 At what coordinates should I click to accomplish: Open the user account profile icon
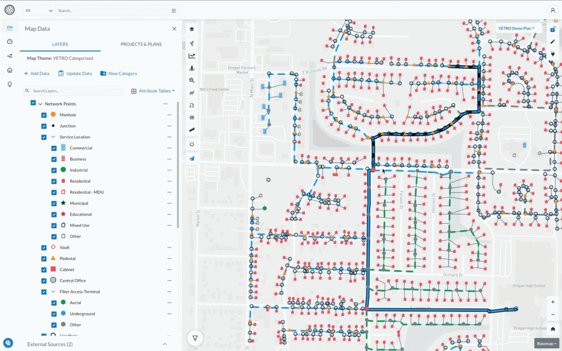(x=553, y=10)
